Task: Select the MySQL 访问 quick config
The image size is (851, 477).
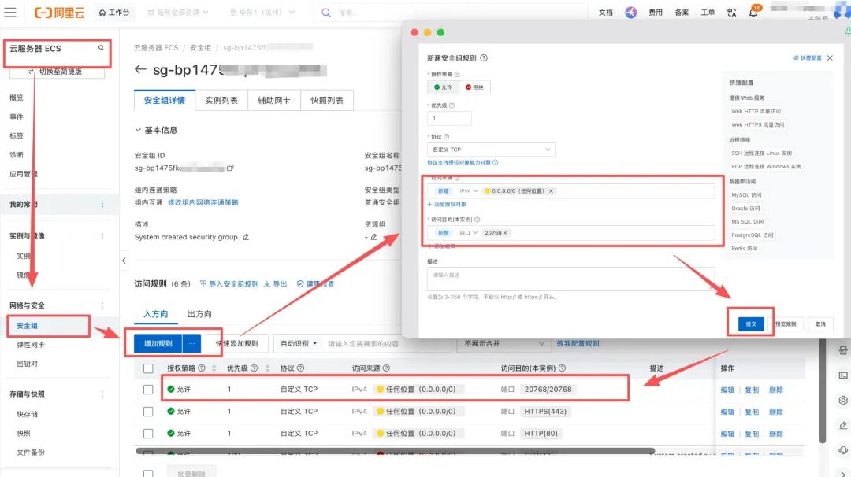Action: point(746,194)
